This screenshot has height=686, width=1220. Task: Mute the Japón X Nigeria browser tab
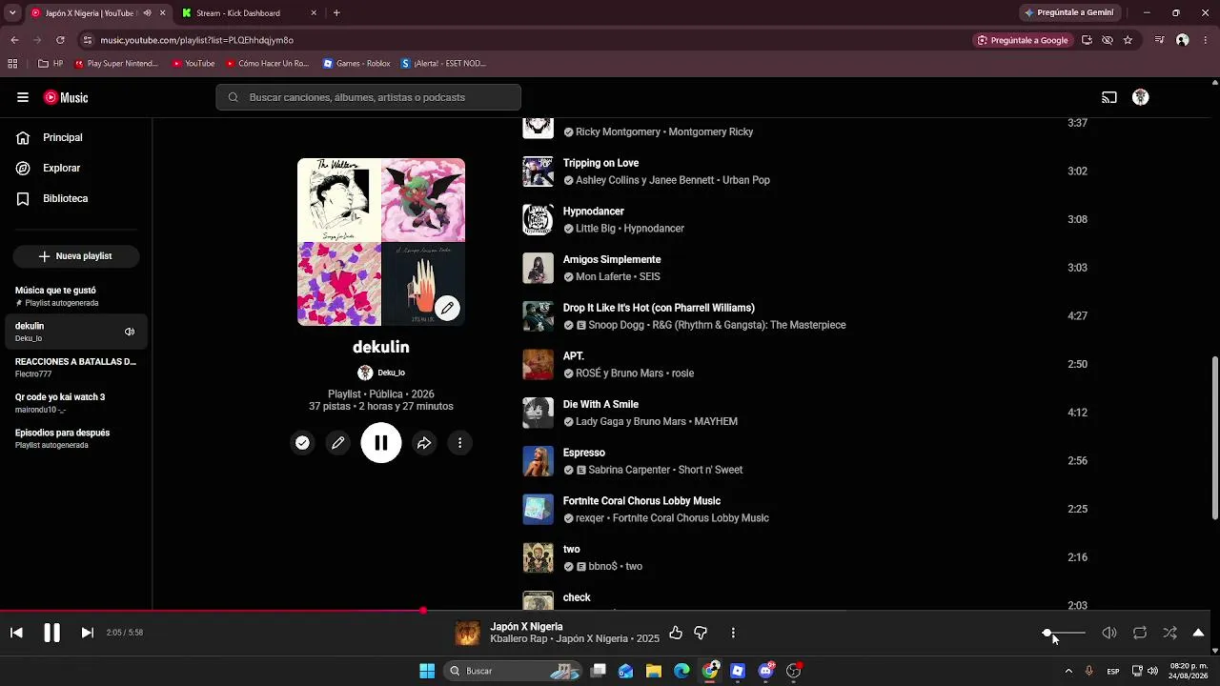[147, 13]
